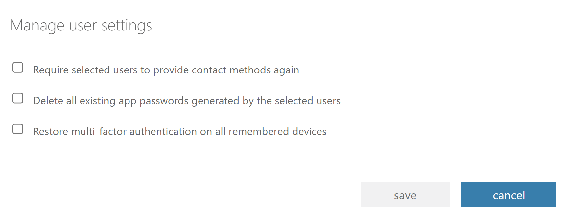
Task: Click the label 'Require selected users to provide contact methods again'
Action: [x=166, y=70]
